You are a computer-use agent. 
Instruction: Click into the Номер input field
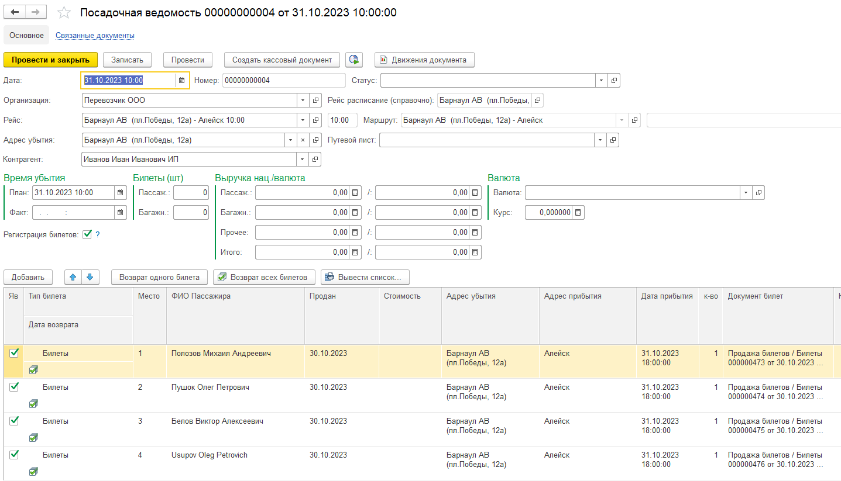pyautogui.click(x=283, y=80)
